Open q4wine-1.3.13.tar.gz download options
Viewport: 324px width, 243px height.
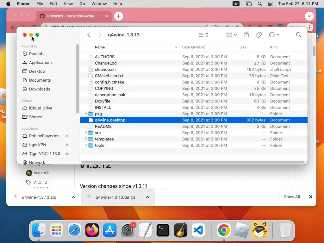(147, 197)
